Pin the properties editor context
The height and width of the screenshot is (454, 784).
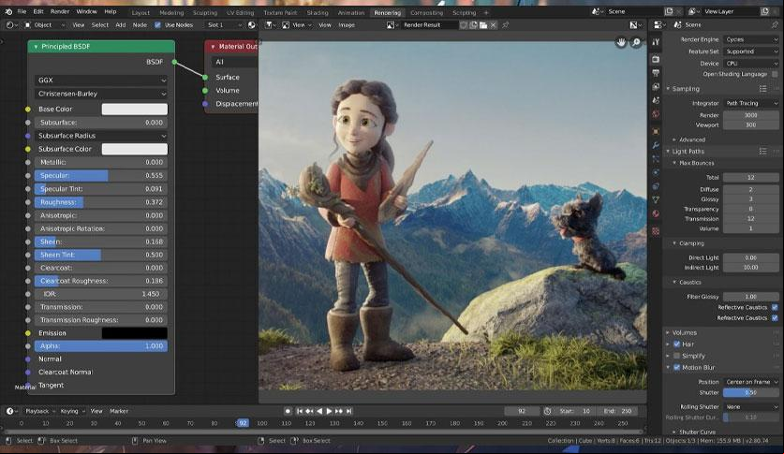pyautogui.click(x=775, y=24)
